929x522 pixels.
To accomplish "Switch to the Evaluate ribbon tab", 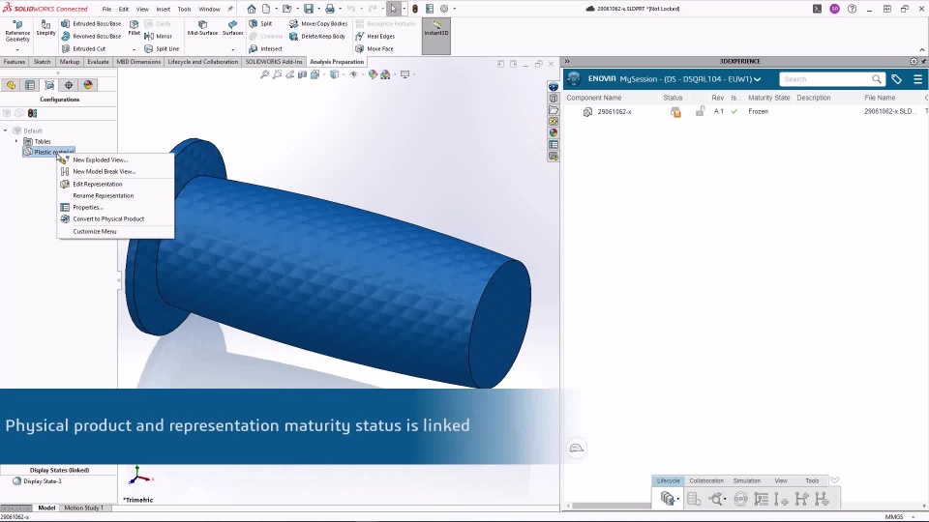I will click(98, 62).
